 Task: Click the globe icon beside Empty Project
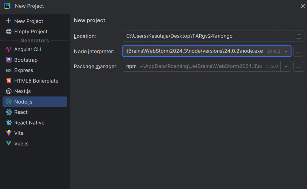(9, 31)
